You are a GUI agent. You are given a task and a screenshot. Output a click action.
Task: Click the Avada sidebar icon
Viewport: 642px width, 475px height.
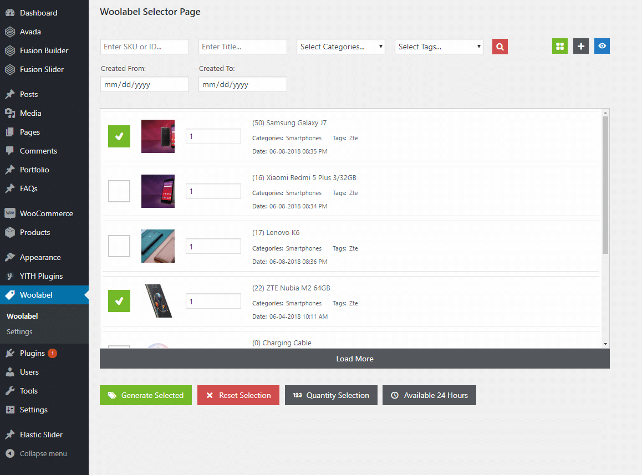click(x=10, y=32)
